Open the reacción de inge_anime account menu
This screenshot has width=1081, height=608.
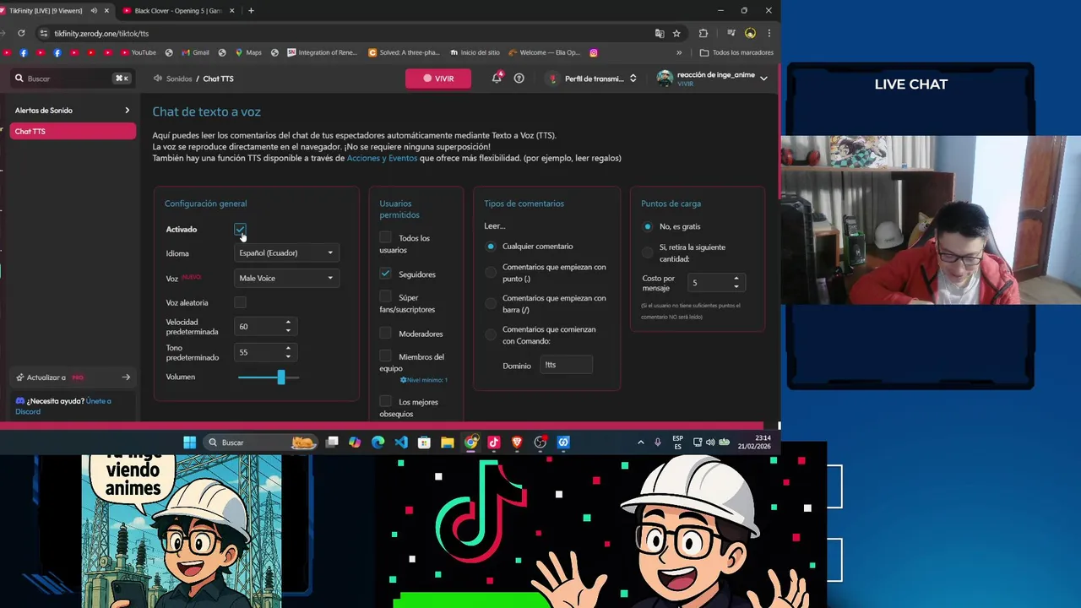tap(711, 78)
